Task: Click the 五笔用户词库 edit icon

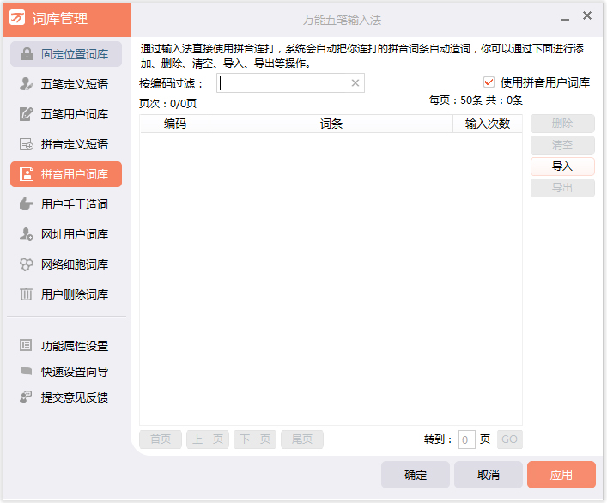Action: click(x=27, y=114)
